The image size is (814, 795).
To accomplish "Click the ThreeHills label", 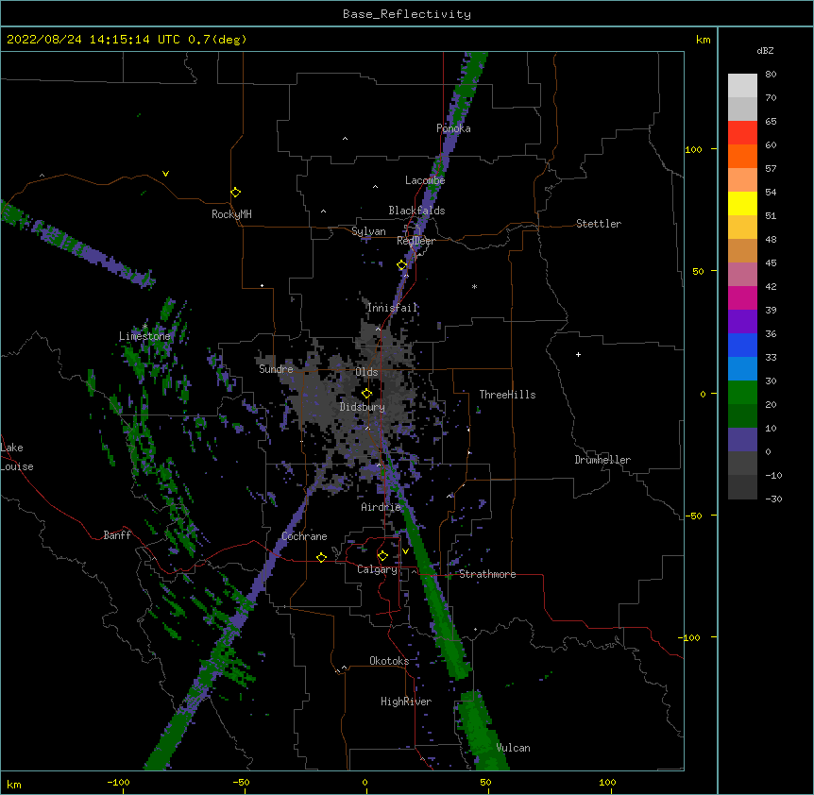I will 508,395.
